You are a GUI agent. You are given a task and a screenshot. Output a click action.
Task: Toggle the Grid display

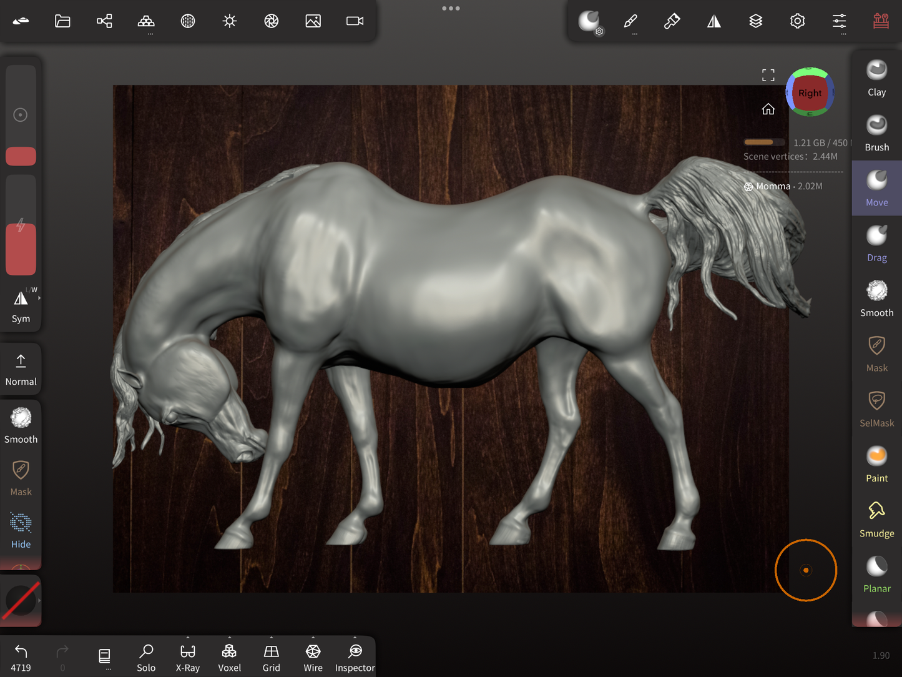click(x=271, y=658)
